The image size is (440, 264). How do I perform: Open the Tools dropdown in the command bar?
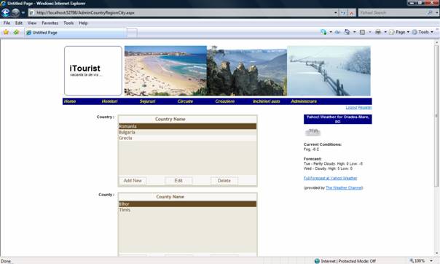pos(423,32)
